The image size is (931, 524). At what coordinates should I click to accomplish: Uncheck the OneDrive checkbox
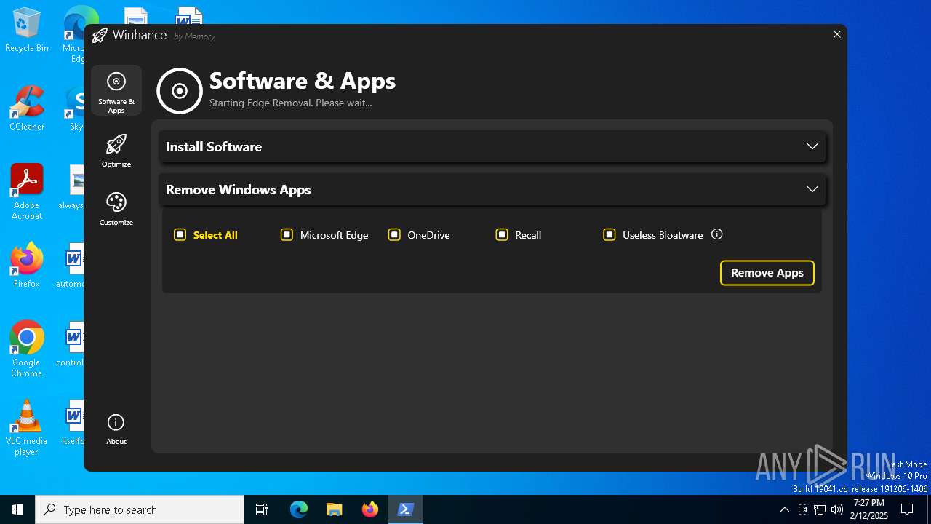click(394, 234)
